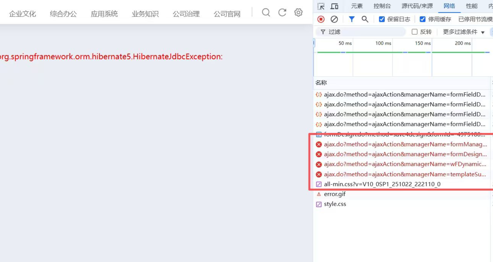Select the 网络 tab
Image resolution: width=493 pixels, height=262 pixels.
[x=449, y=6]
